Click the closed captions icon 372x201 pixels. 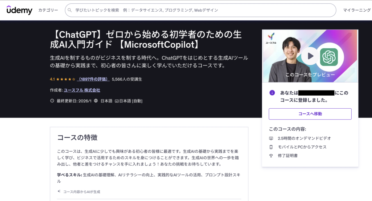click(x=117, y=101)
